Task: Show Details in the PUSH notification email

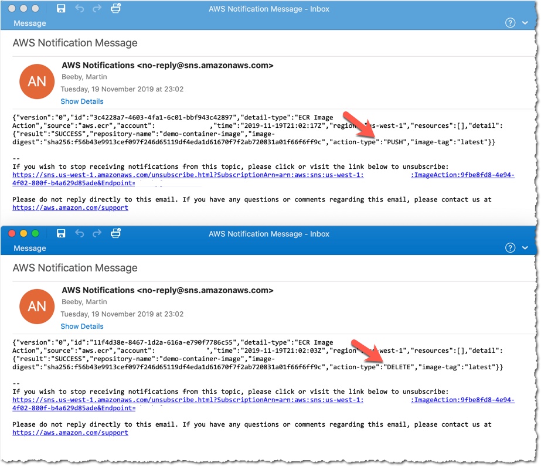Action: [82, 101]
